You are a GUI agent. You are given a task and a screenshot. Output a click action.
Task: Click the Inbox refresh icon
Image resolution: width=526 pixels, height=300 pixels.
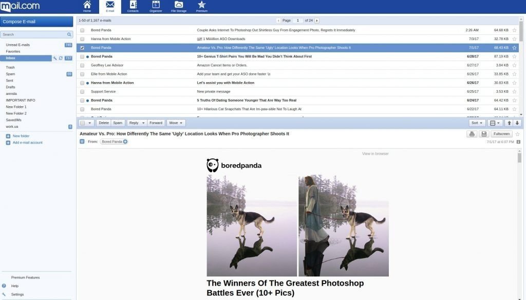point(61,58)
